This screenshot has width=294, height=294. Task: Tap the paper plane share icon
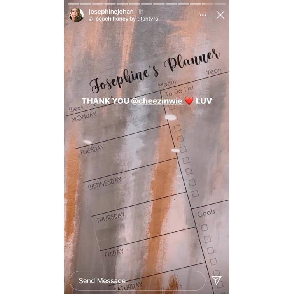(x=217, y=280)
